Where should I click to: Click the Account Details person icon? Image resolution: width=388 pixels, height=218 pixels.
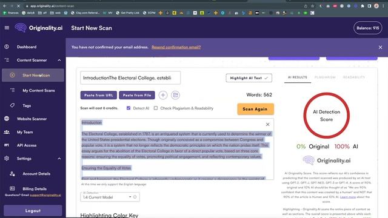(x=12, y=174)
